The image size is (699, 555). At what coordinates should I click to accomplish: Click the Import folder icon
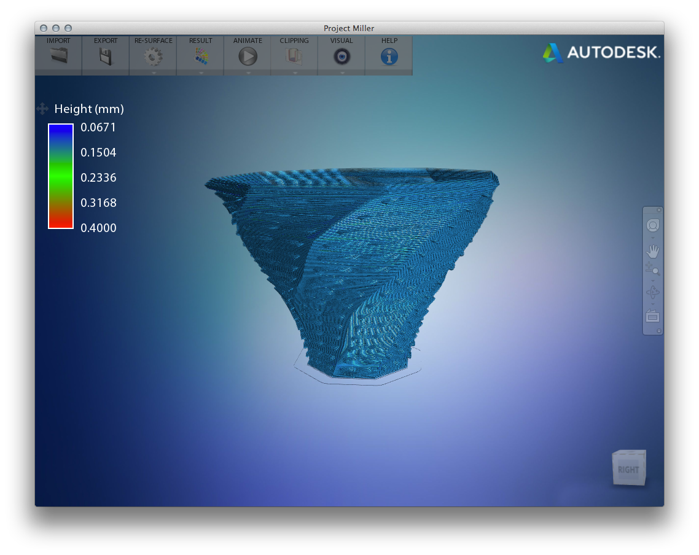tap(58, 56)
